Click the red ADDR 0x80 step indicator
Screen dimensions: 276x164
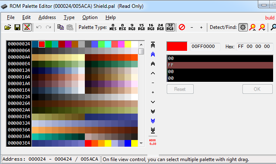click(153, 142)
